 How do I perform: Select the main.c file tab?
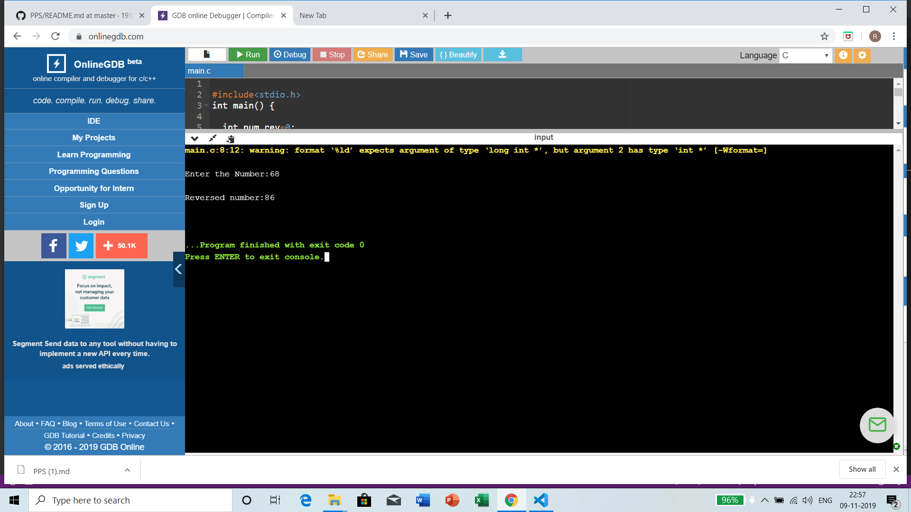click(200, 71)
